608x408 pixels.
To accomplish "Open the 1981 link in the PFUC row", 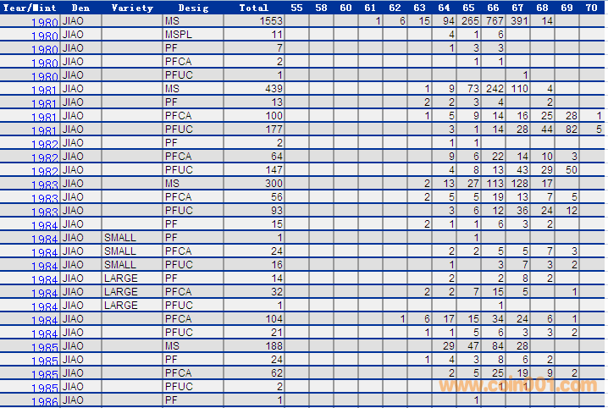I will coord(44,131).
